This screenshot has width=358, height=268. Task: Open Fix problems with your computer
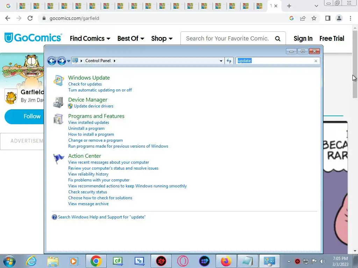[99, 180]
